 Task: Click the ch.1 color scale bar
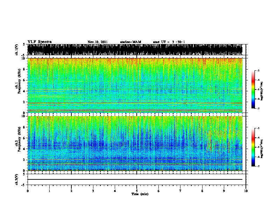pos(253,90)
